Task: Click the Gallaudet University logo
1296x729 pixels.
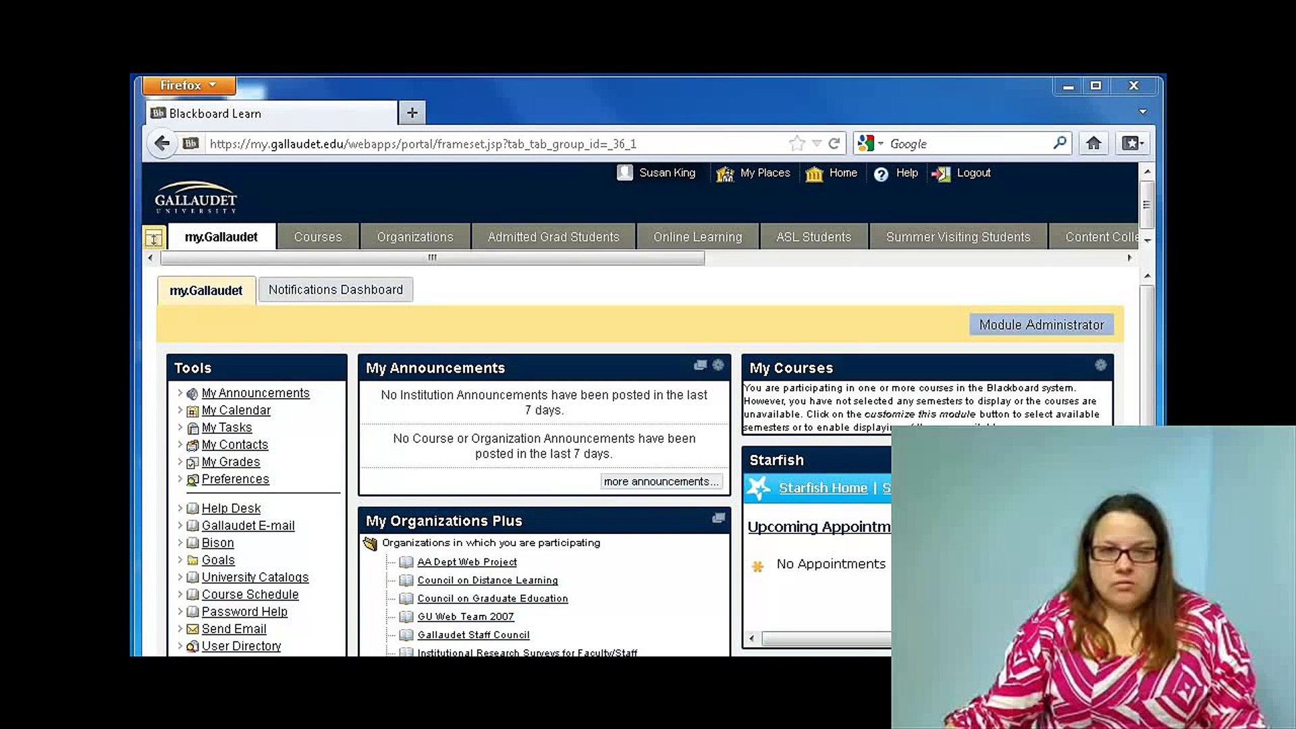Action: point(196,197)
